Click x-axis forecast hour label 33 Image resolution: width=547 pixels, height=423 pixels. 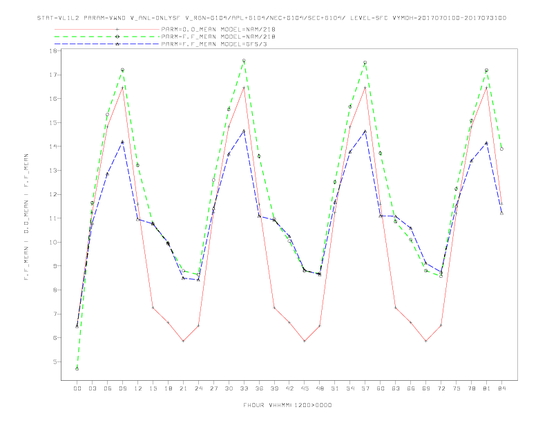244,388
